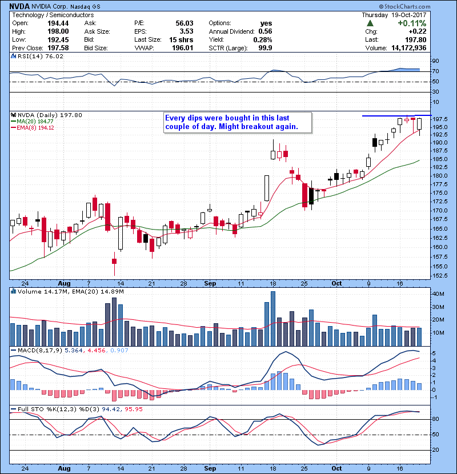This screenshot has height=474, width=457.
Task: Click the RSI(14) legend marker icon
Action: (x=13, y=57)
